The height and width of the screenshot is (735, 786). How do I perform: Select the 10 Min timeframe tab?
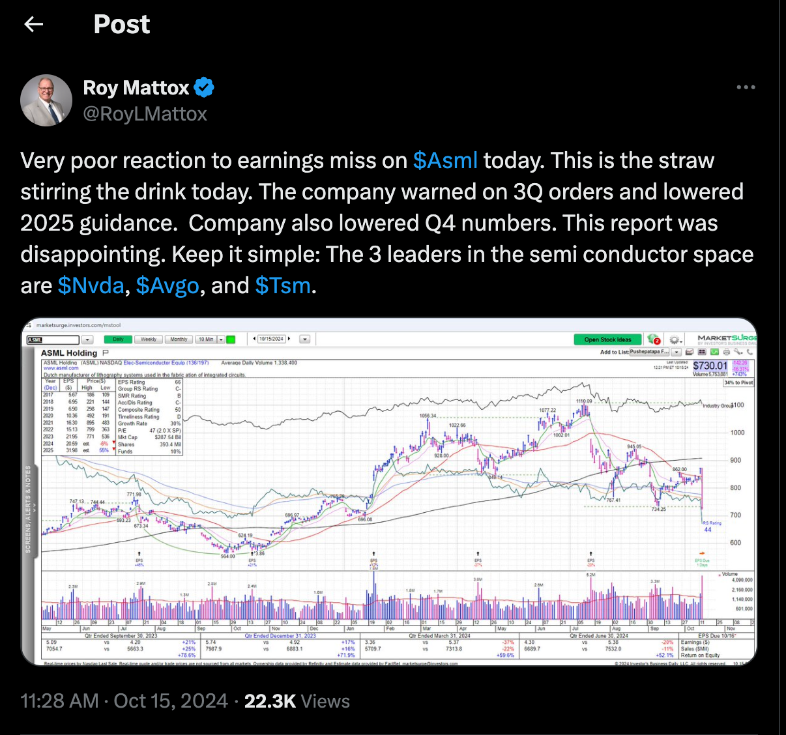(207, 339)
